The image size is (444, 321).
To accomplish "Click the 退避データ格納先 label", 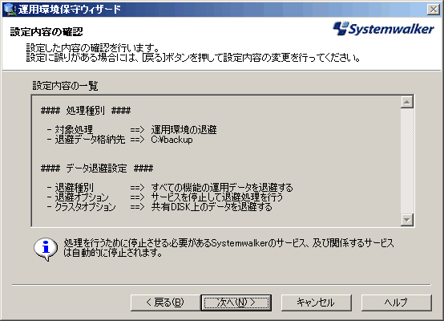I will 90,140.
